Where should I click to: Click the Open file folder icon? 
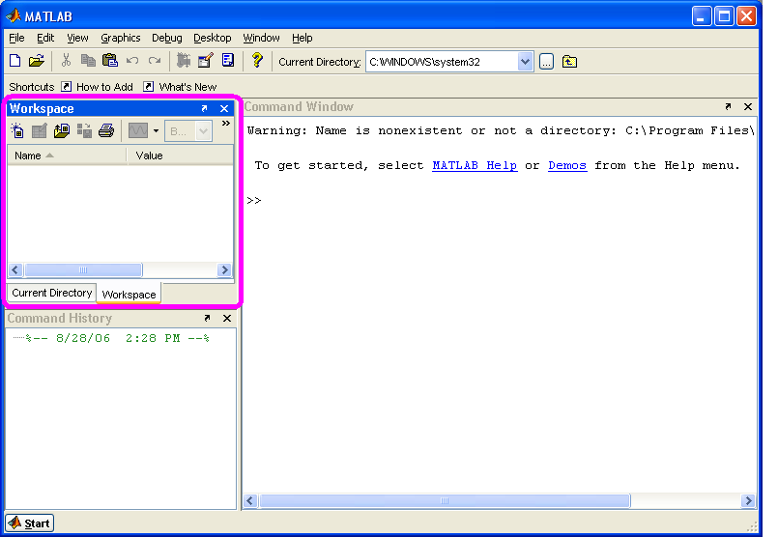(36, 61)
